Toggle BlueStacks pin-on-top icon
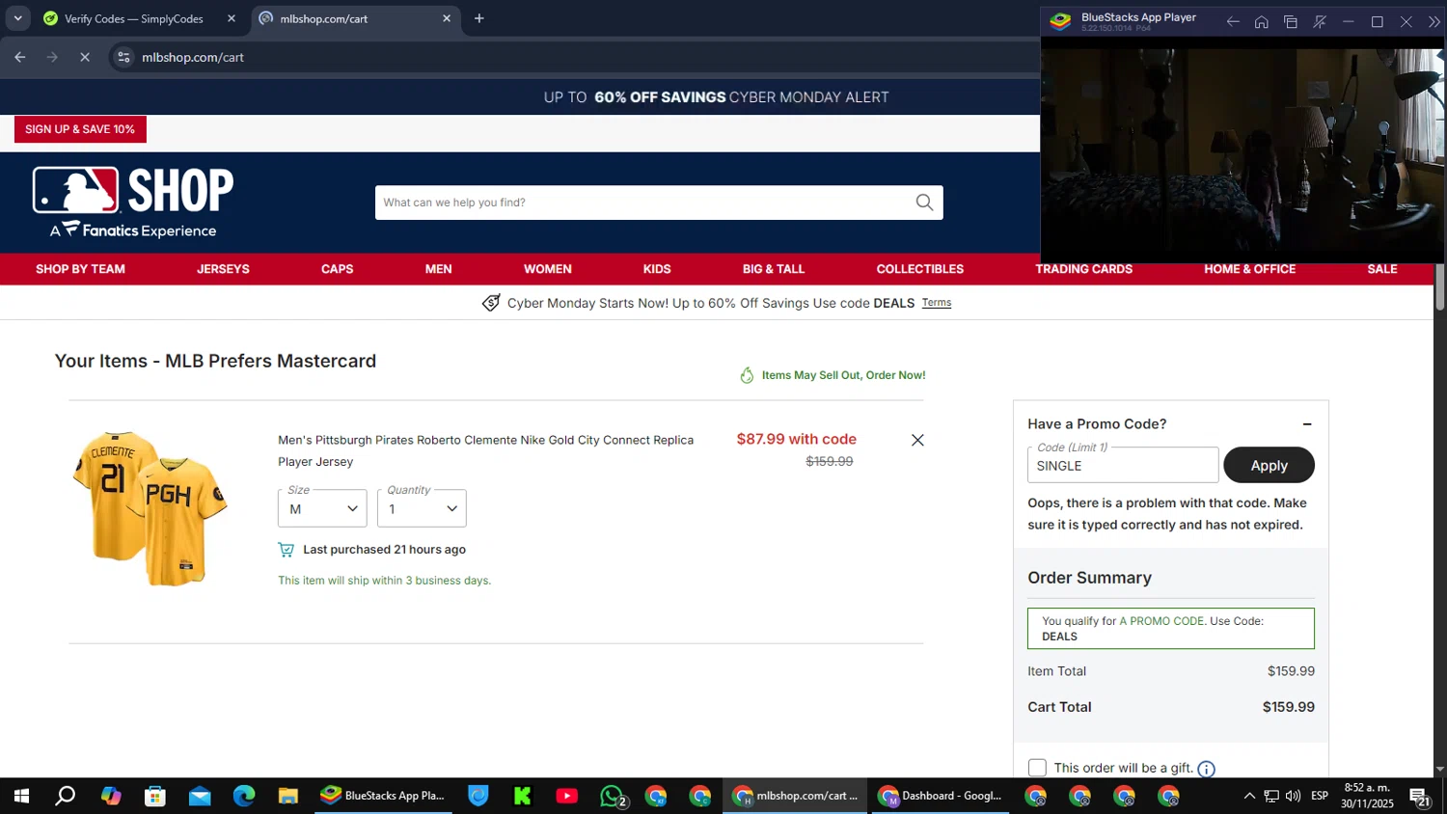The image size is (1447, 814). click(1320, 21)
